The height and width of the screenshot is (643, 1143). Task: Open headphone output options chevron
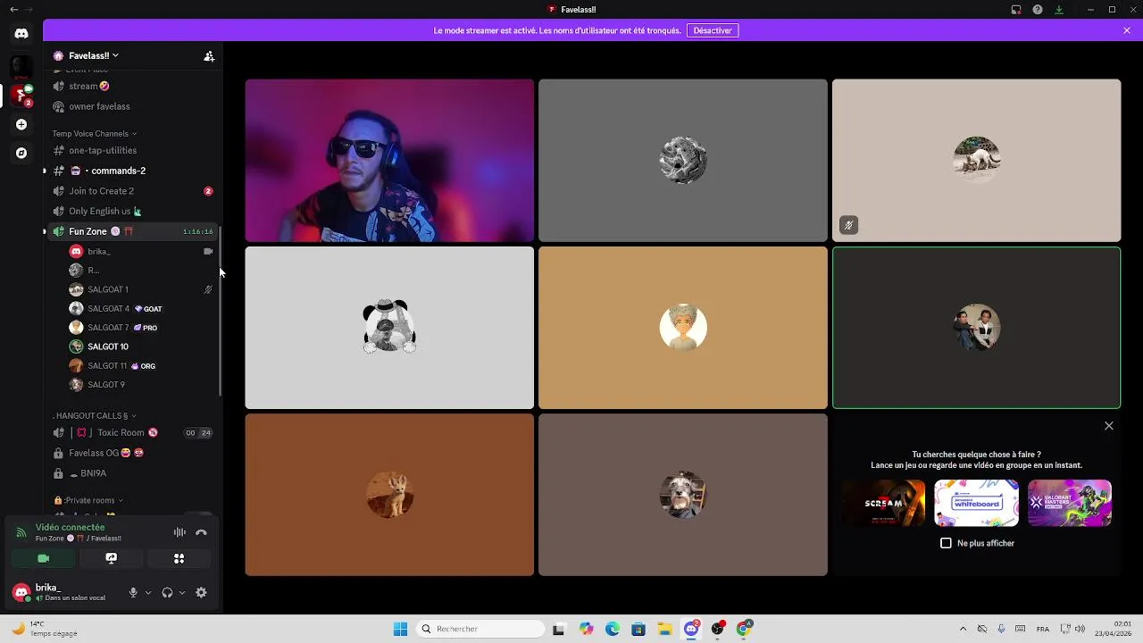coord(182,593)
